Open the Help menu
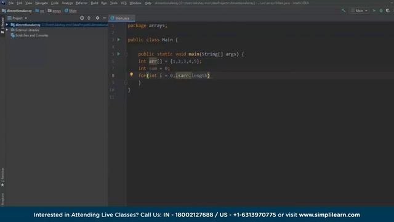 (x=148, y=3)
